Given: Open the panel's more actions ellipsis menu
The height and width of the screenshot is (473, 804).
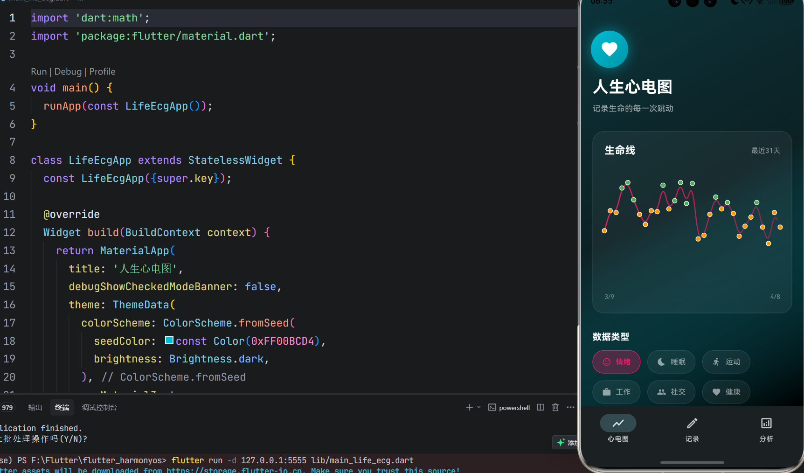Looking at the screenshot, I should [x=570, y=407].
